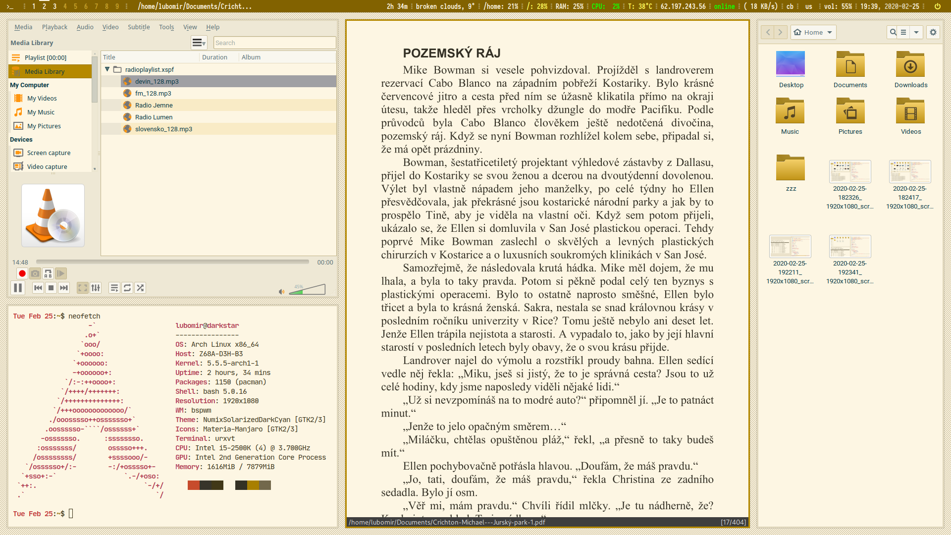Viewport: 951px width, 535px height.
Task: Select Playlist in the VLC sidebar
Action: click(50, 57)
